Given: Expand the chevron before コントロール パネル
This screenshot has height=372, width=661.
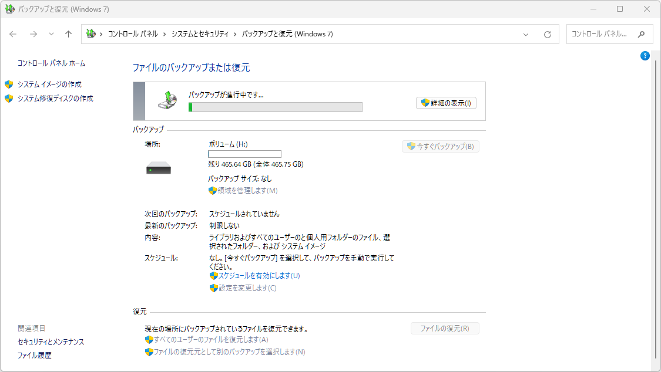Looking at the screenshot, I should click(101, 34).
